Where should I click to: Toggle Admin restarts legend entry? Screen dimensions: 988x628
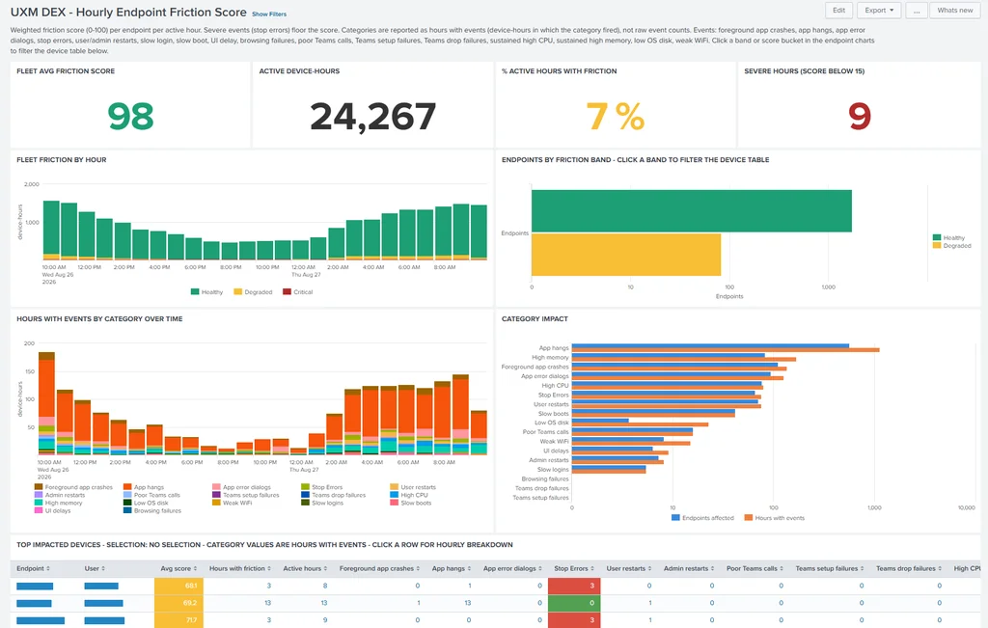[x=59, y=495]
